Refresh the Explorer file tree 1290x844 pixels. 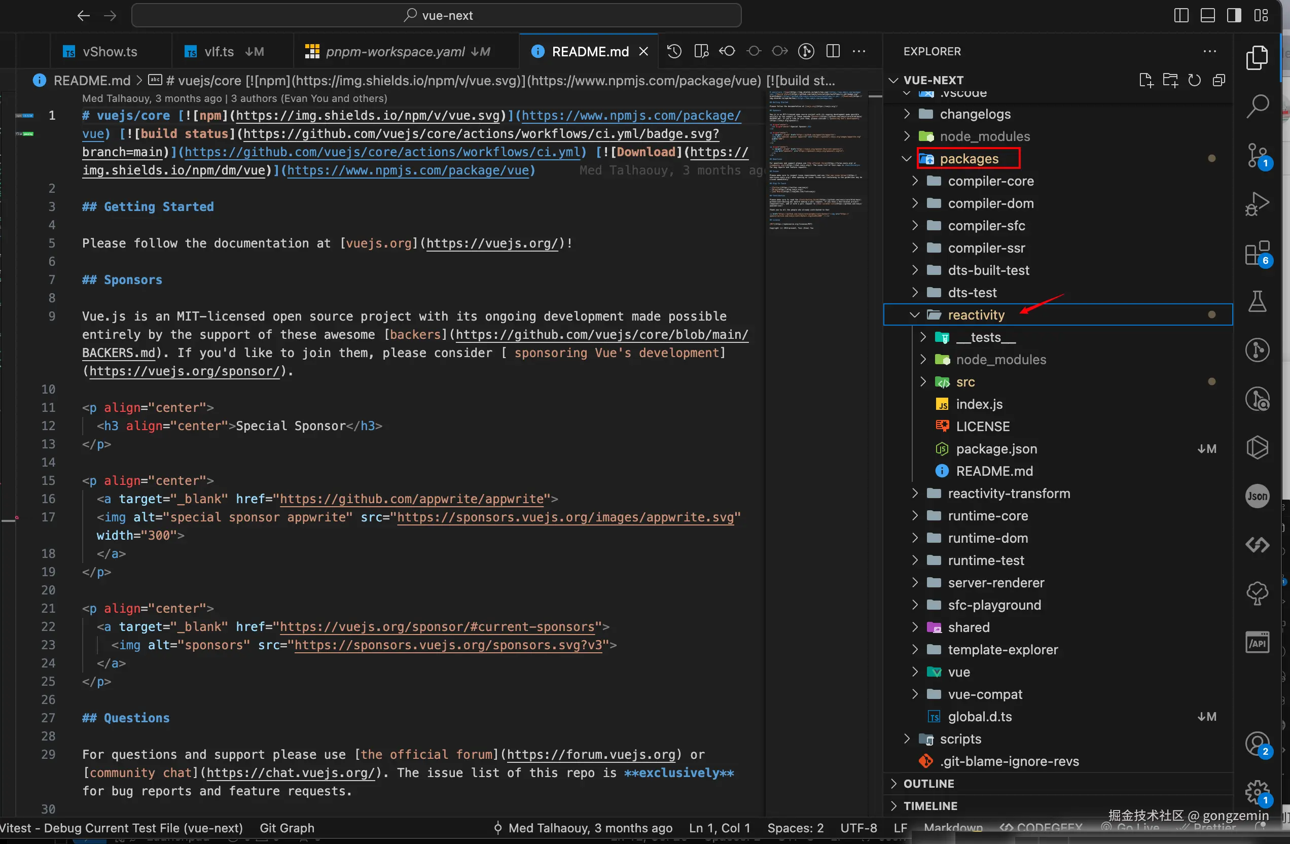tap(1194, 80)
